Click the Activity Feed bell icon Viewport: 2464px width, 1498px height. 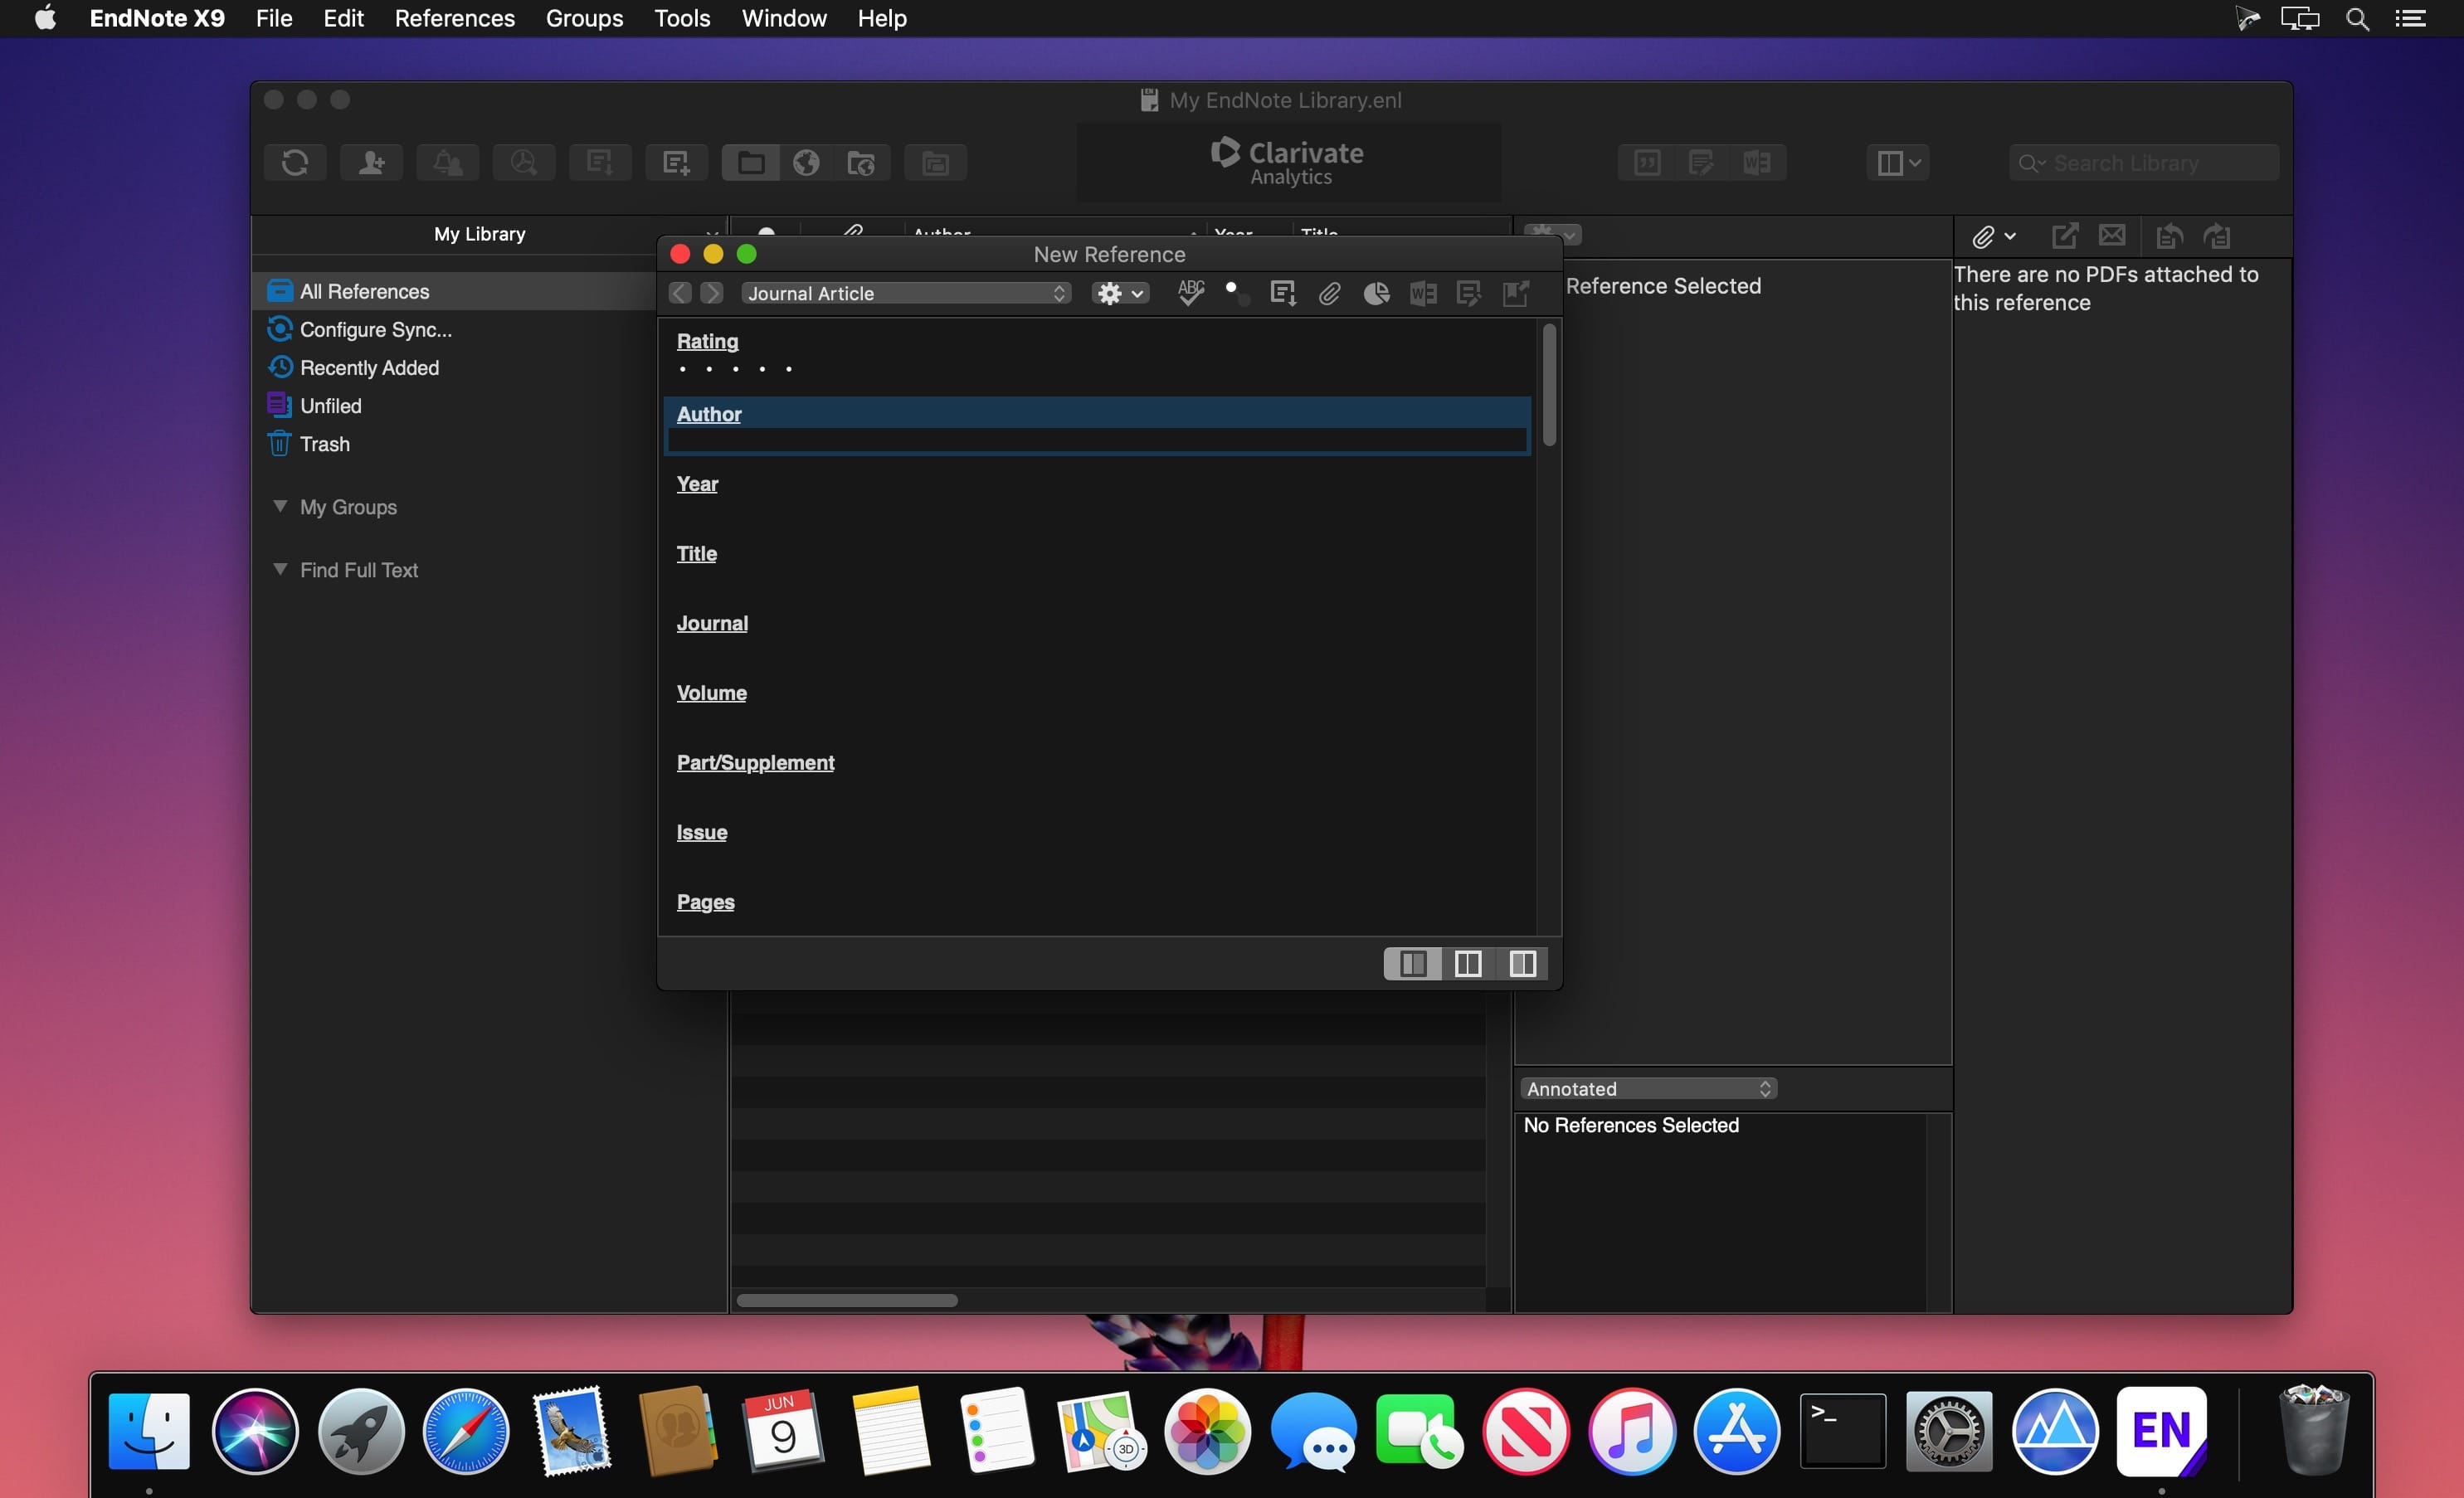(x=447, y=162)
